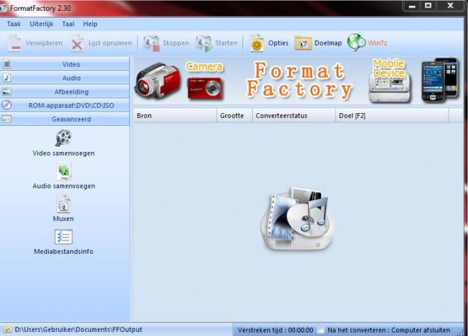Click the film icon beside Video category
Screen dimensions: 468x336
[x=7, y=64]
